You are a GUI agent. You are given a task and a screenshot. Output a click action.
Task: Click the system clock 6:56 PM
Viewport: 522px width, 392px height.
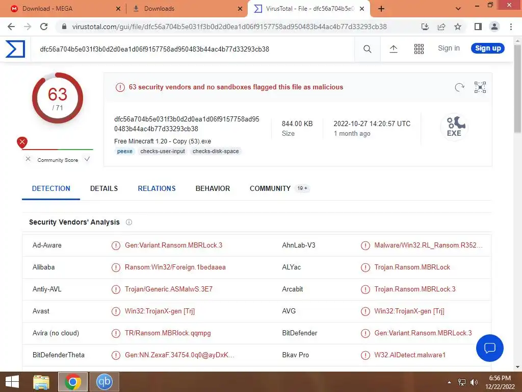500,378
